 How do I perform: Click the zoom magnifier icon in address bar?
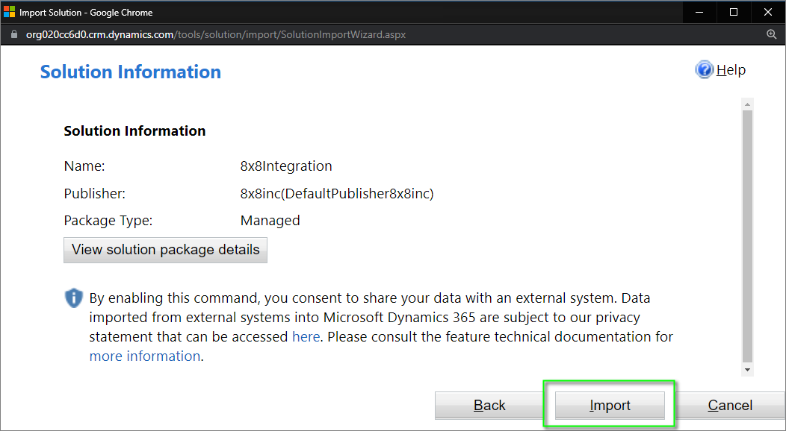[x=772, y=34]
